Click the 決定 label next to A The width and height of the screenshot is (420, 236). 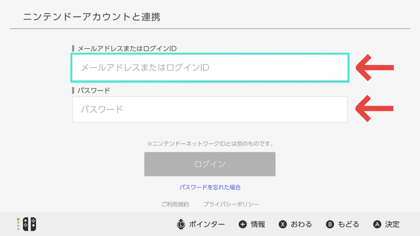392,224
